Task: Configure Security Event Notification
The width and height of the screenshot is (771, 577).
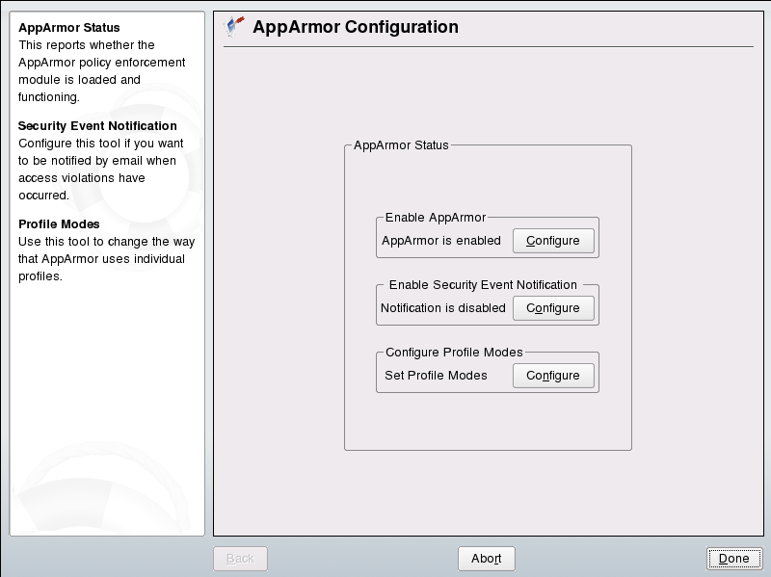Action: 553,308
